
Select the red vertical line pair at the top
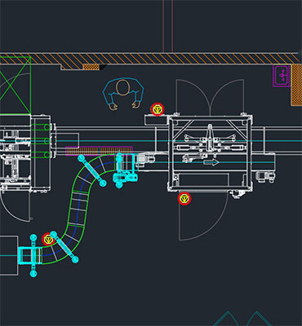(x=167, y=26)
